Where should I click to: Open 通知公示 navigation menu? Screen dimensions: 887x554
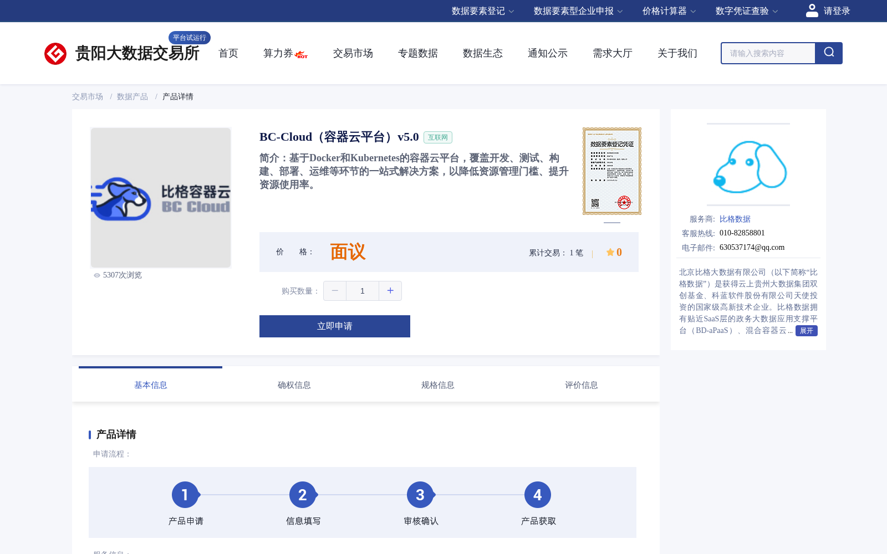[548, 53]
